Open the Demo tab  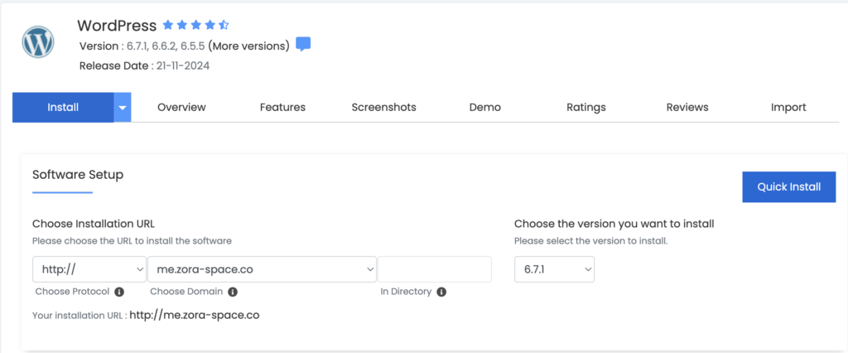(485, 107)
